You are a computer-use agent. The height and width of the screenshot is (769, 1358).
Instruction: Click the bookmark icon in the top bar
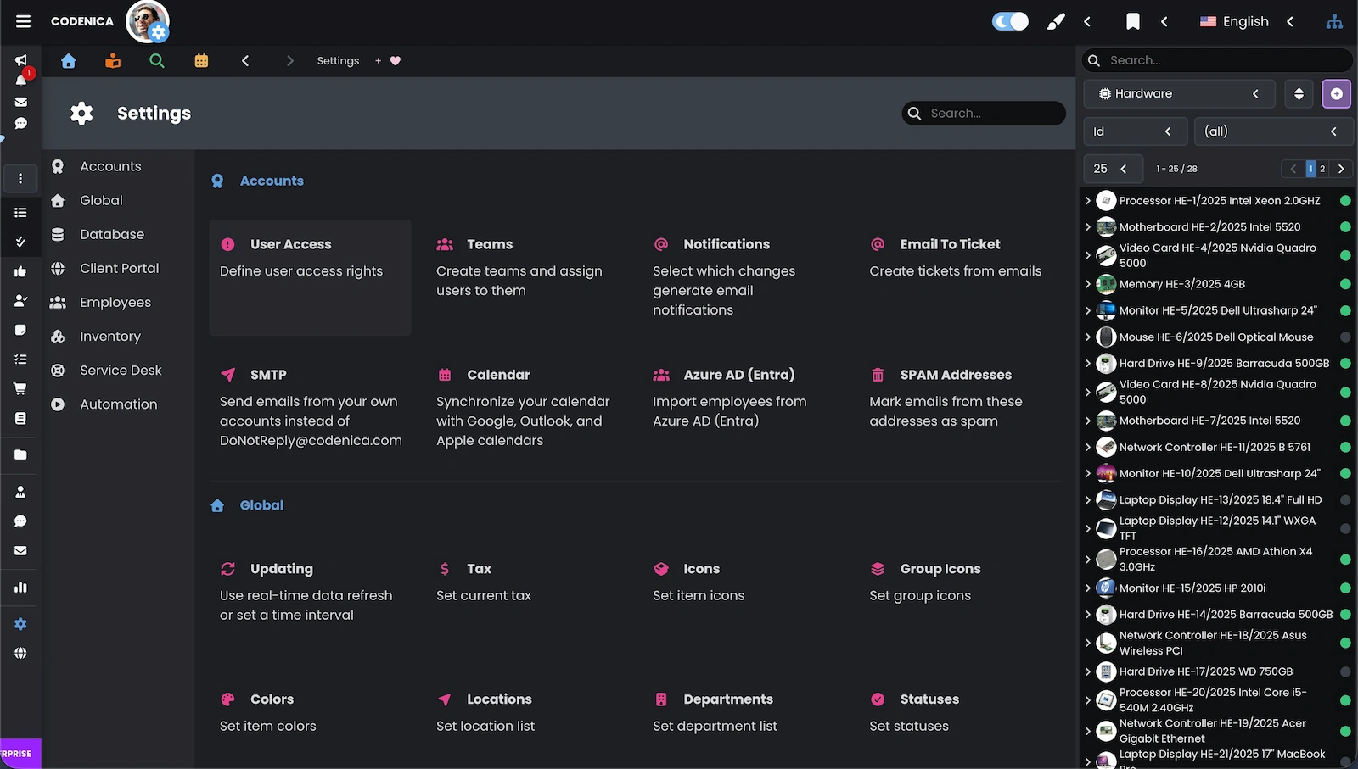pos(1133,21)
